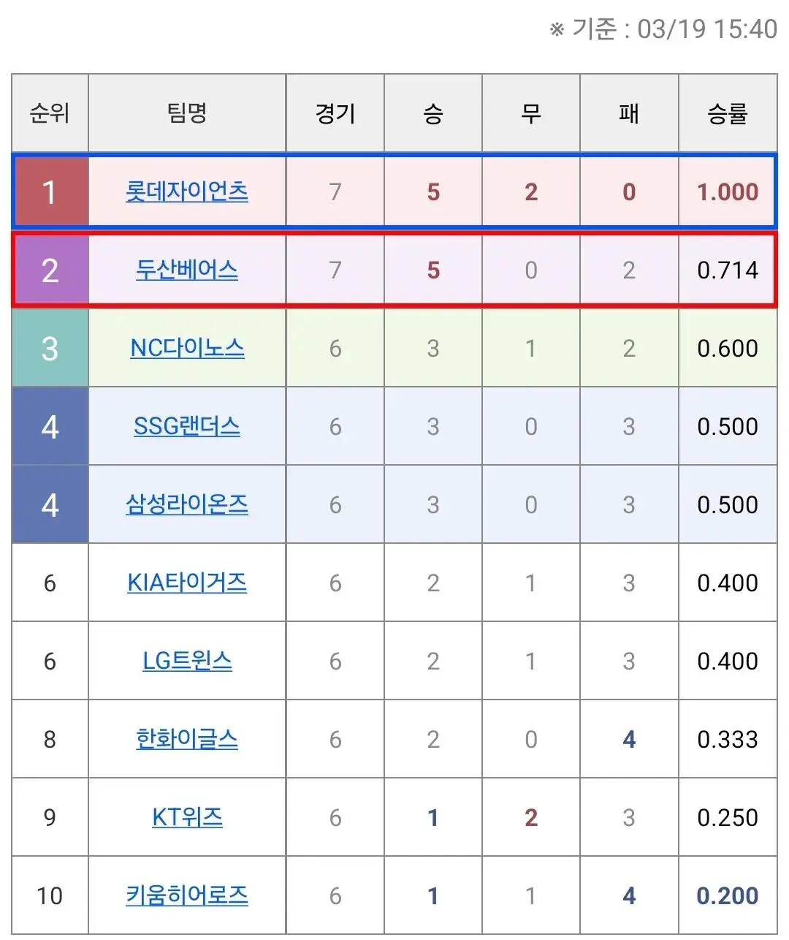Image resolution: width=789 pixels, height=940 pixels.
Task: Open the 삼성라이온즈 team link
Action: coord(186,504)
